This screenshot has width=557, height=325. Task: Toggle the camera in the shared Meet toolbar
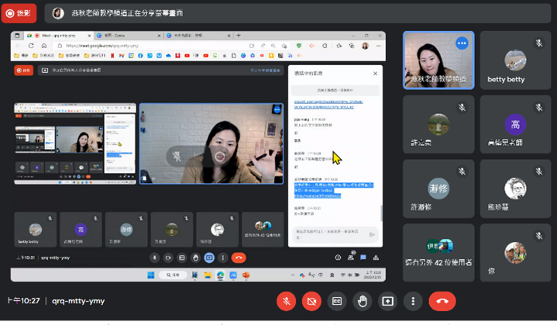pos(168,258)
